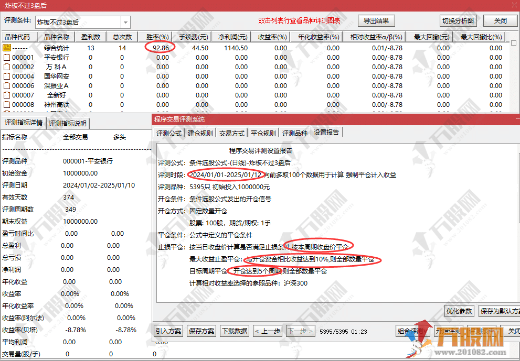Screen dimensions: 520x361
Task: Click the 综合统计 row summary icon
Action: coord(7,48)
